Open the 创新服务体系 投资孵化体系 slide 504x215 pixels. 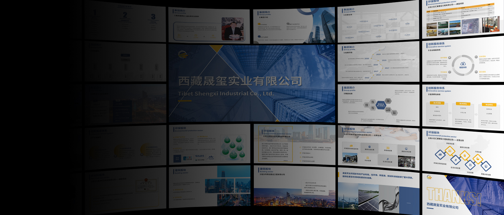click(x=463, y=107)
